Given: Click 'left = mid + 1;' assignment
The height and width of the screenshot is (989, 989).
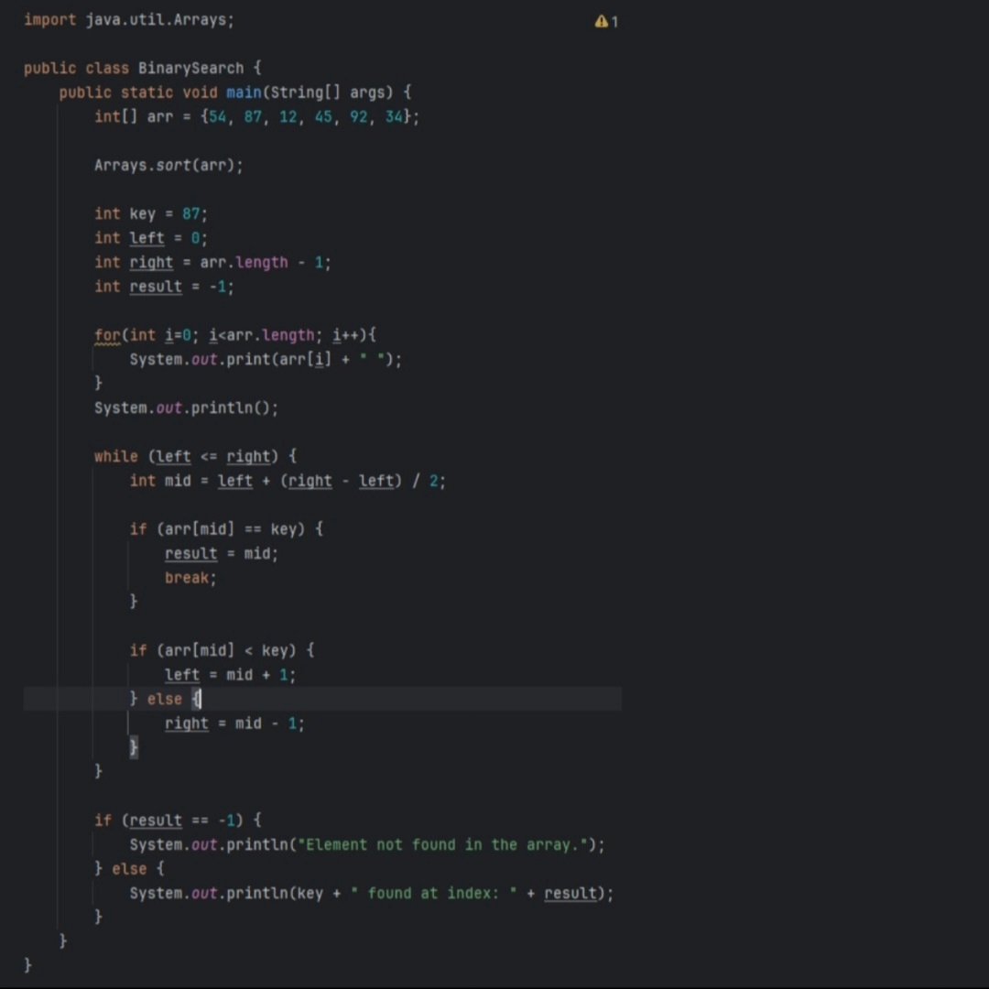Looking at the screenshot, I should click(230, 675).
